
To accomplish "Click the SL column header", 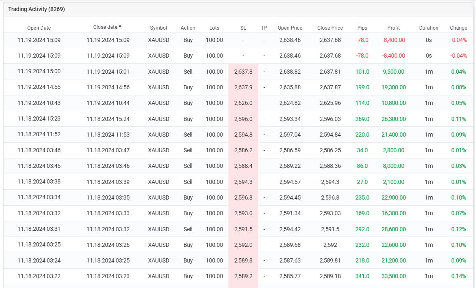I will (243, 28).
